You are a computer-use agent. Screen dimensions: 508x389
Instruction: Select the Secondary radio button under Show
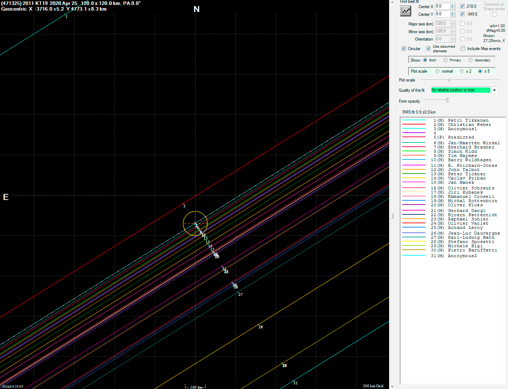pyautogui.click(x=471, y=60)
